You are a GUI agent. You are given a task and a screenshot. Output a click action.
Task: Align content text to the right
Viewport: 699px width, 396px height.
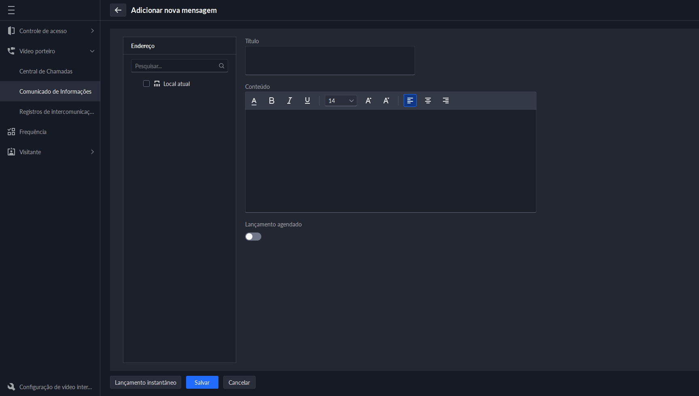pyautogui.click(x=445, y=101)
